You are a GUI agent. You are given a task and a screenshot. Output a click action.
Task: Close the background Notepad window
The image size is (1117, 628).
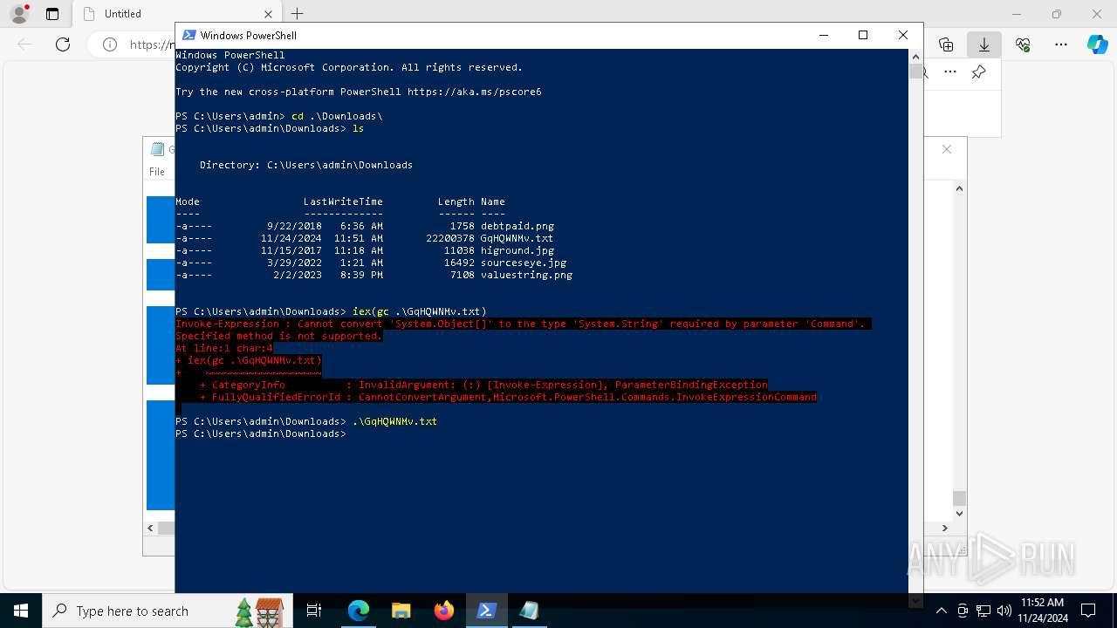point(947,149)
